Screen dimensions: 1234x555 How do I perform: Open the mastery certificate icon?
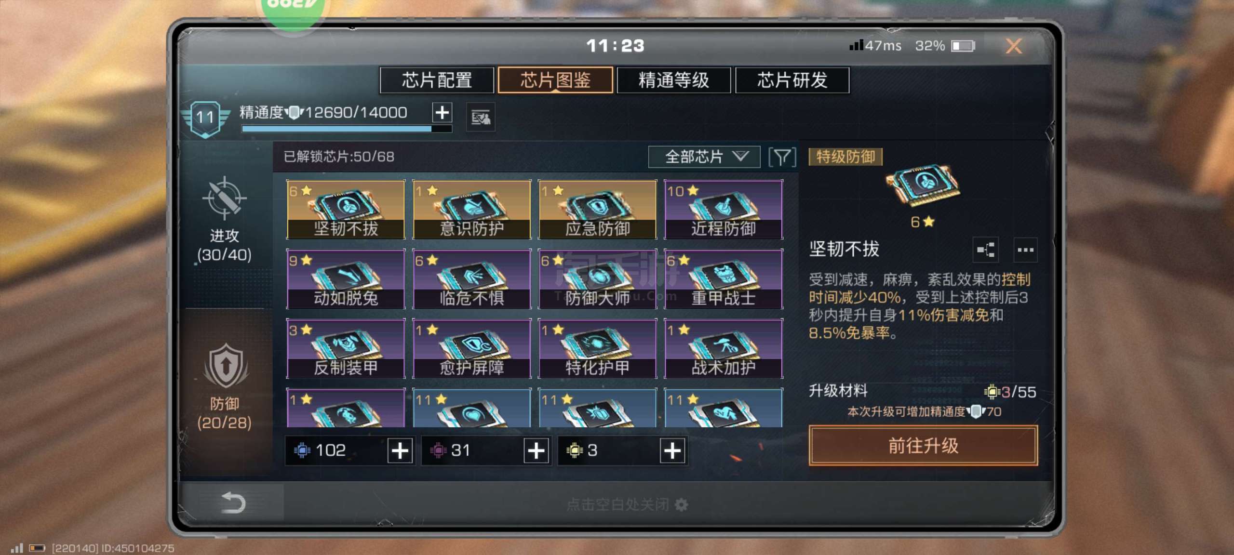click(x=481, y=117)
